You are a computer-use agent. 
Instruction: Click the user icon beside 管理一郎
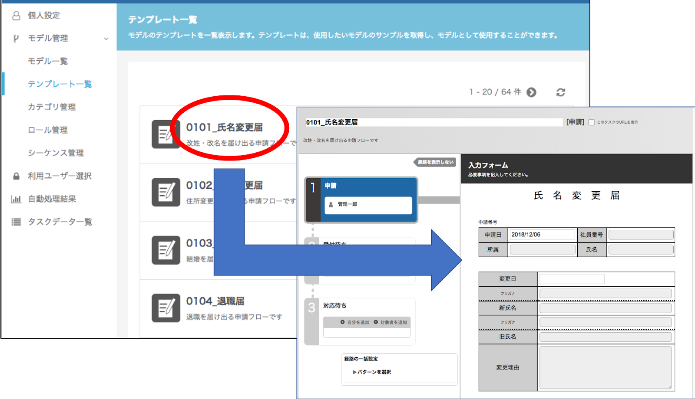[331, 205]
